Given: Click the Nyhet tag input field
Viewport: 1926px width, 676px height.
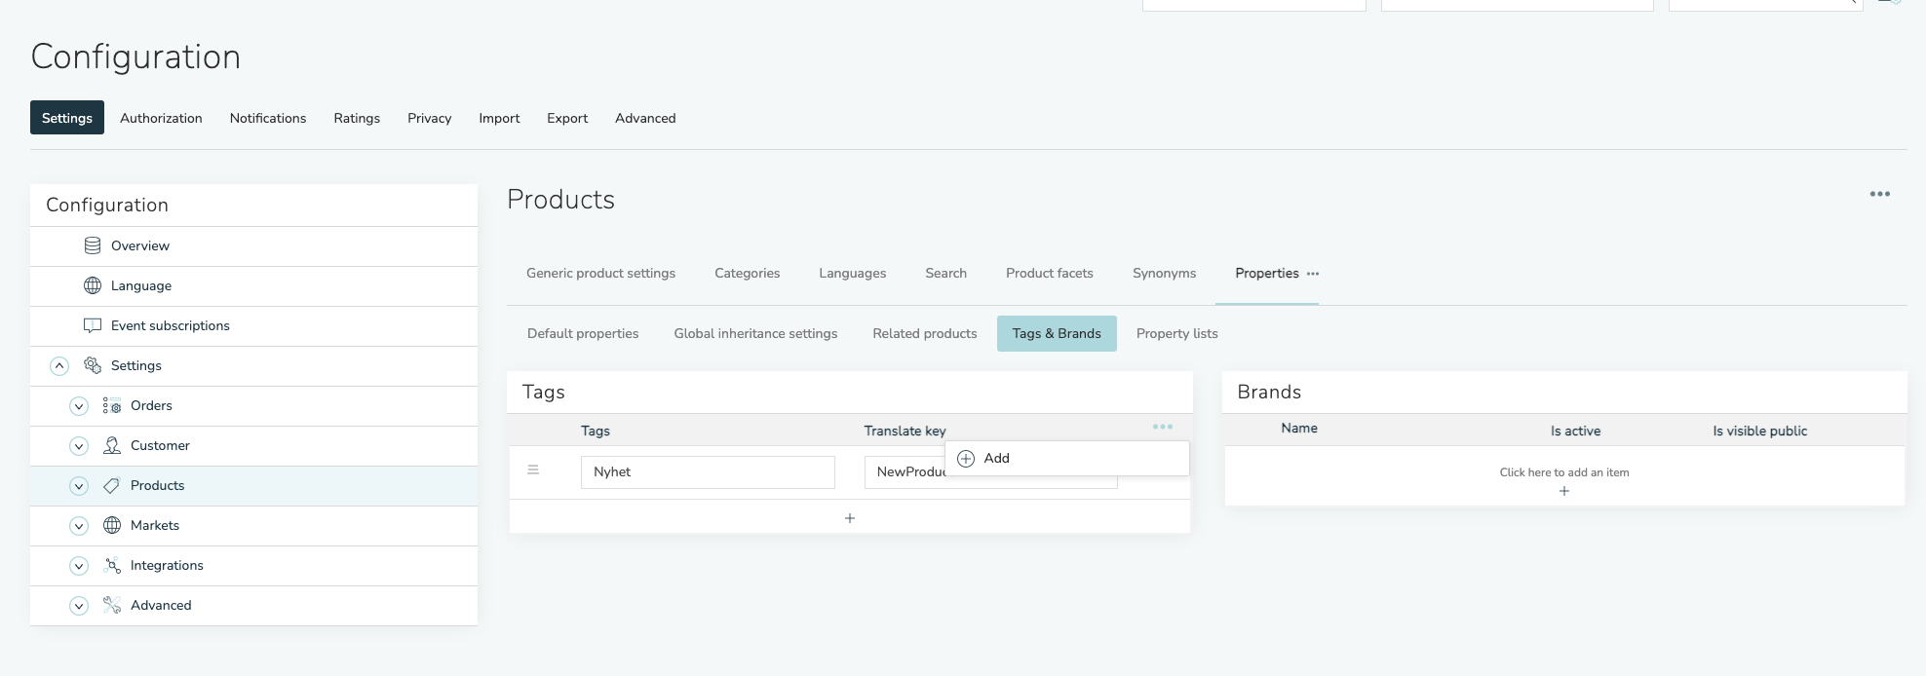Looking at the screenshot, I should point(708,472).
